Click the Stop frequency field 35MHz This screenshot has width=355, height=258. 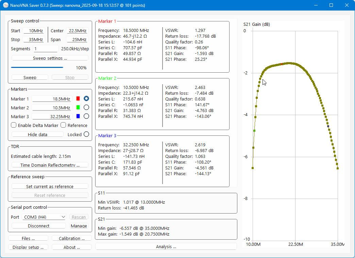coord(34,40)
